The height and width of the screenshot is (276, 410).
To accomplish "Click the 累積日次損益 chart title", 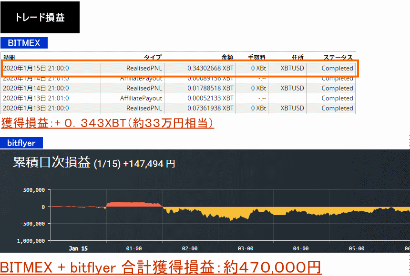I will (x=51, y=163).
